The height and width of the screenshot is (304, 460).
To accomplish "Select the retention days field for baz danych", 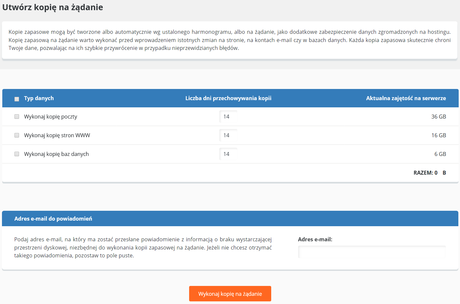I will (228, 154).
